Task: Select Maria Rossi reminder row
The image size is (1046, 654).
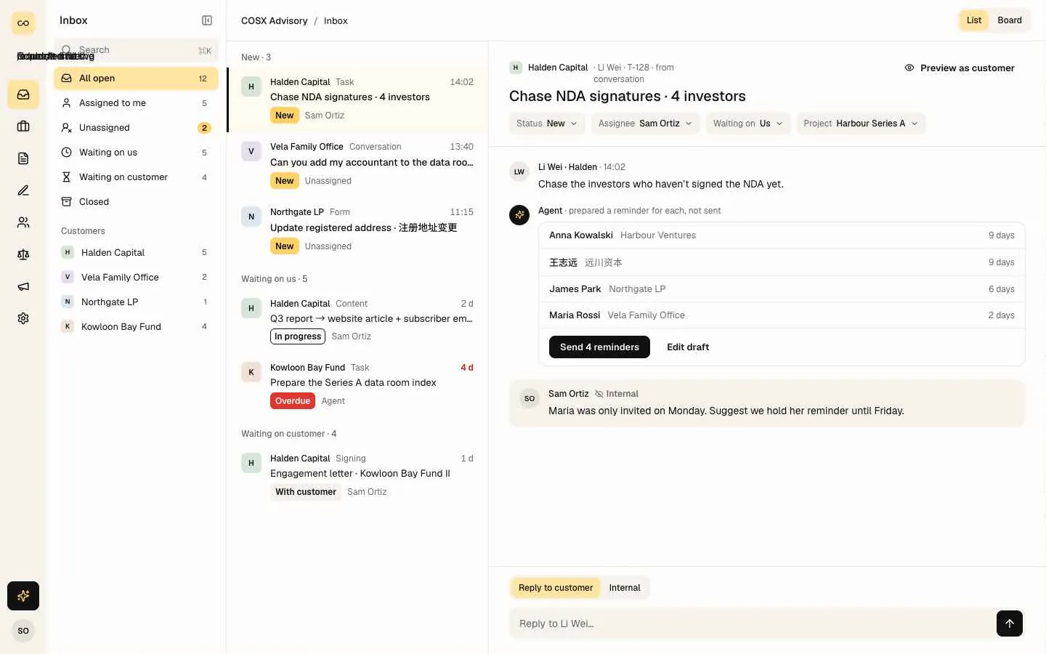Action: coord(782,315)
